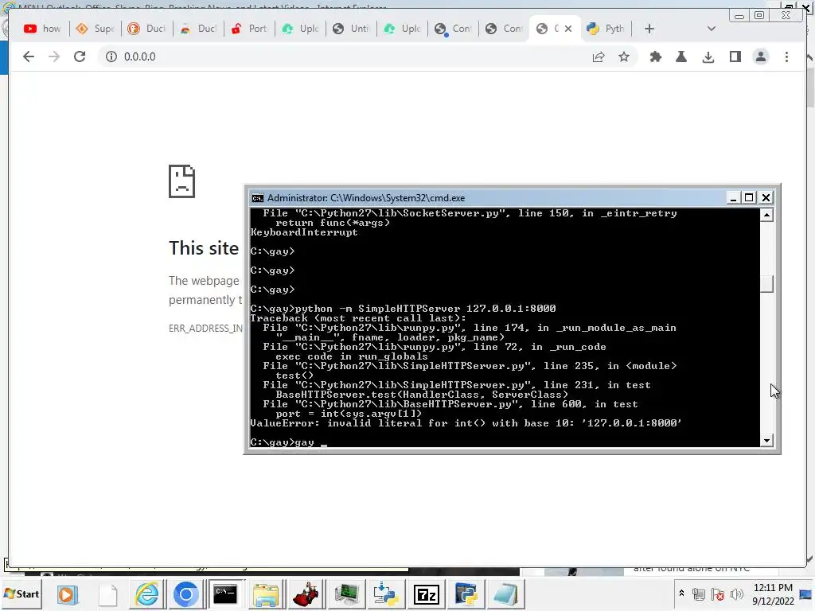Switch to the YouTube 'how' tab

42,29
